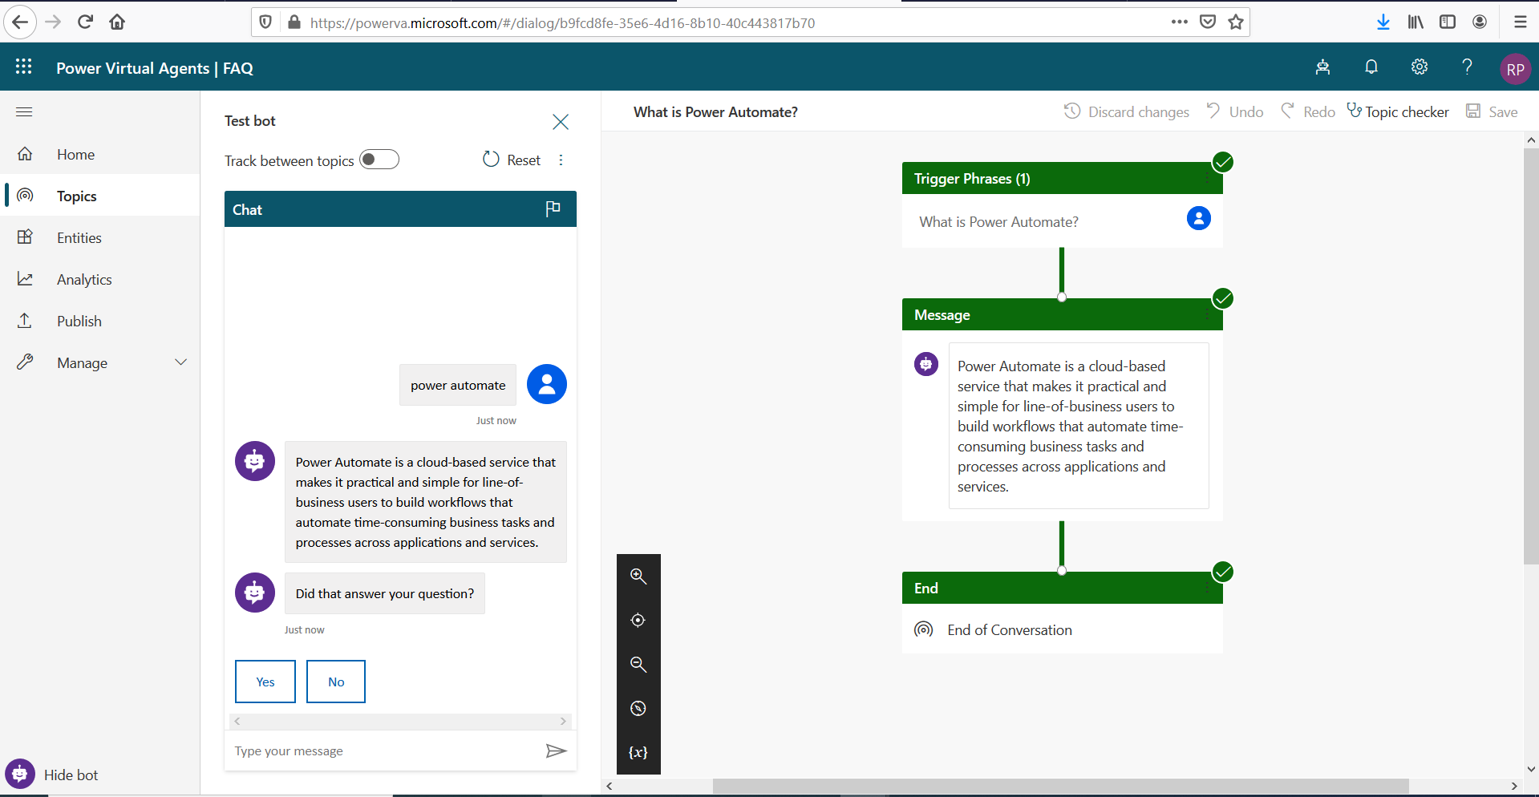Click the Discard changes button in the toolbar
Image resolution: width=1539 pixels, height=797 pixels.
(1127, 111)
